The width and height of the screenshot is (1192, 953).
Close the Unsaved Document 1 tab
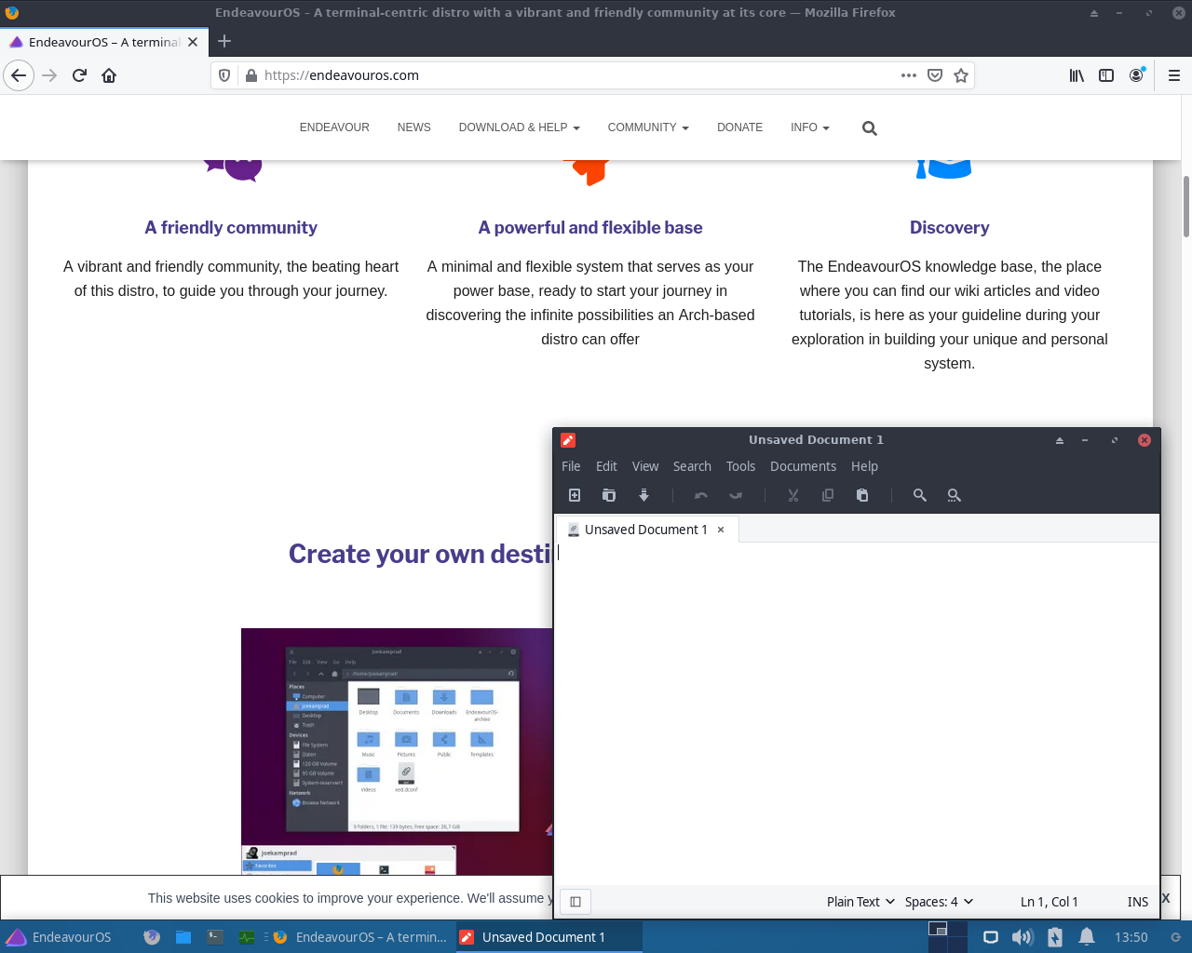tap(721, 530)
